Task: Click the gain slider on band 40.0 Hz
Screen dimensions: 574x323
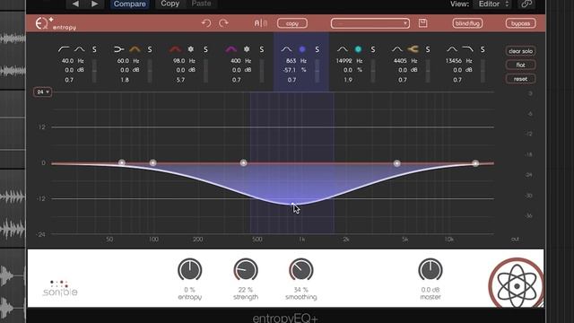Action: [x=94, y=71]
